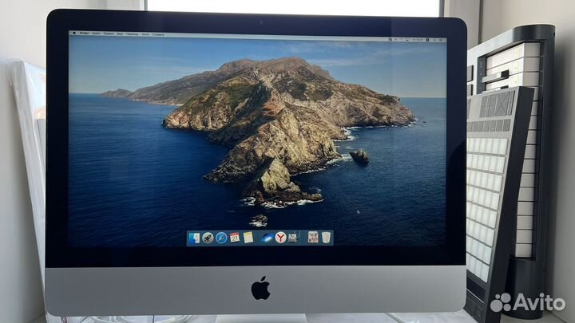Open the Finder menu in menu bar
Screen dimensions: 575x323
85,33
